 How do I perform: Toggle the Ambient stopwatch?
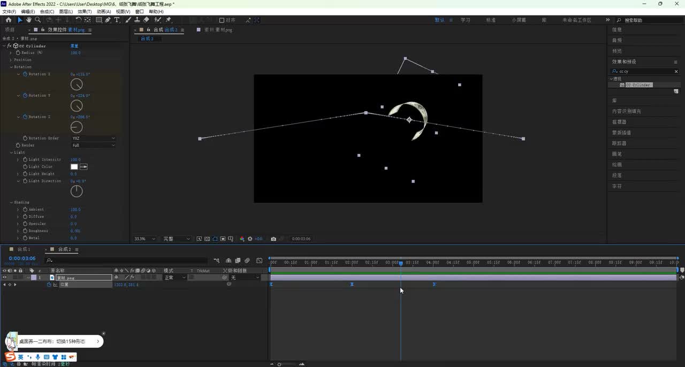pos(25,209)
